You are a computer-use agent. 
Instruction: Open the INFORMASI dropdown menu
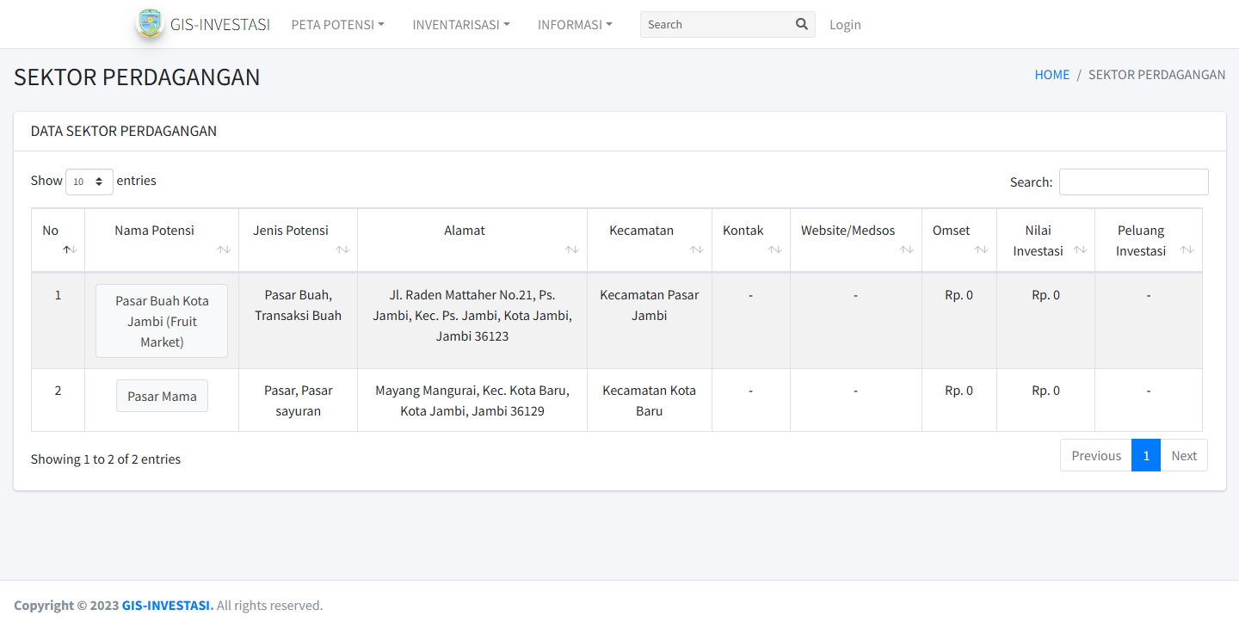pos(575,25)
